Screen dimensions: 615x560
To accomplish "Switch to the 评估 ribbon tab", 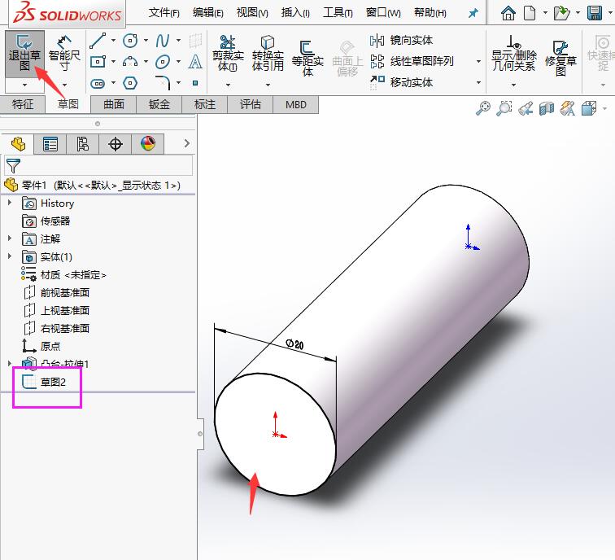I will coord(250,104).
